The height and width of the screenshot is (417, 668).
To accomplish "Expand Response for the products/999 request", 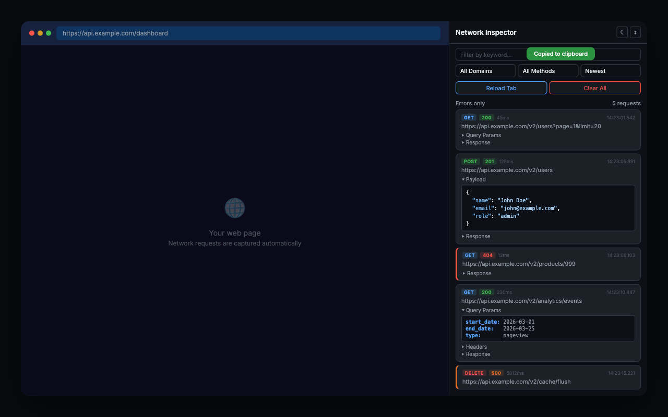I will click(x=477, y=273).
